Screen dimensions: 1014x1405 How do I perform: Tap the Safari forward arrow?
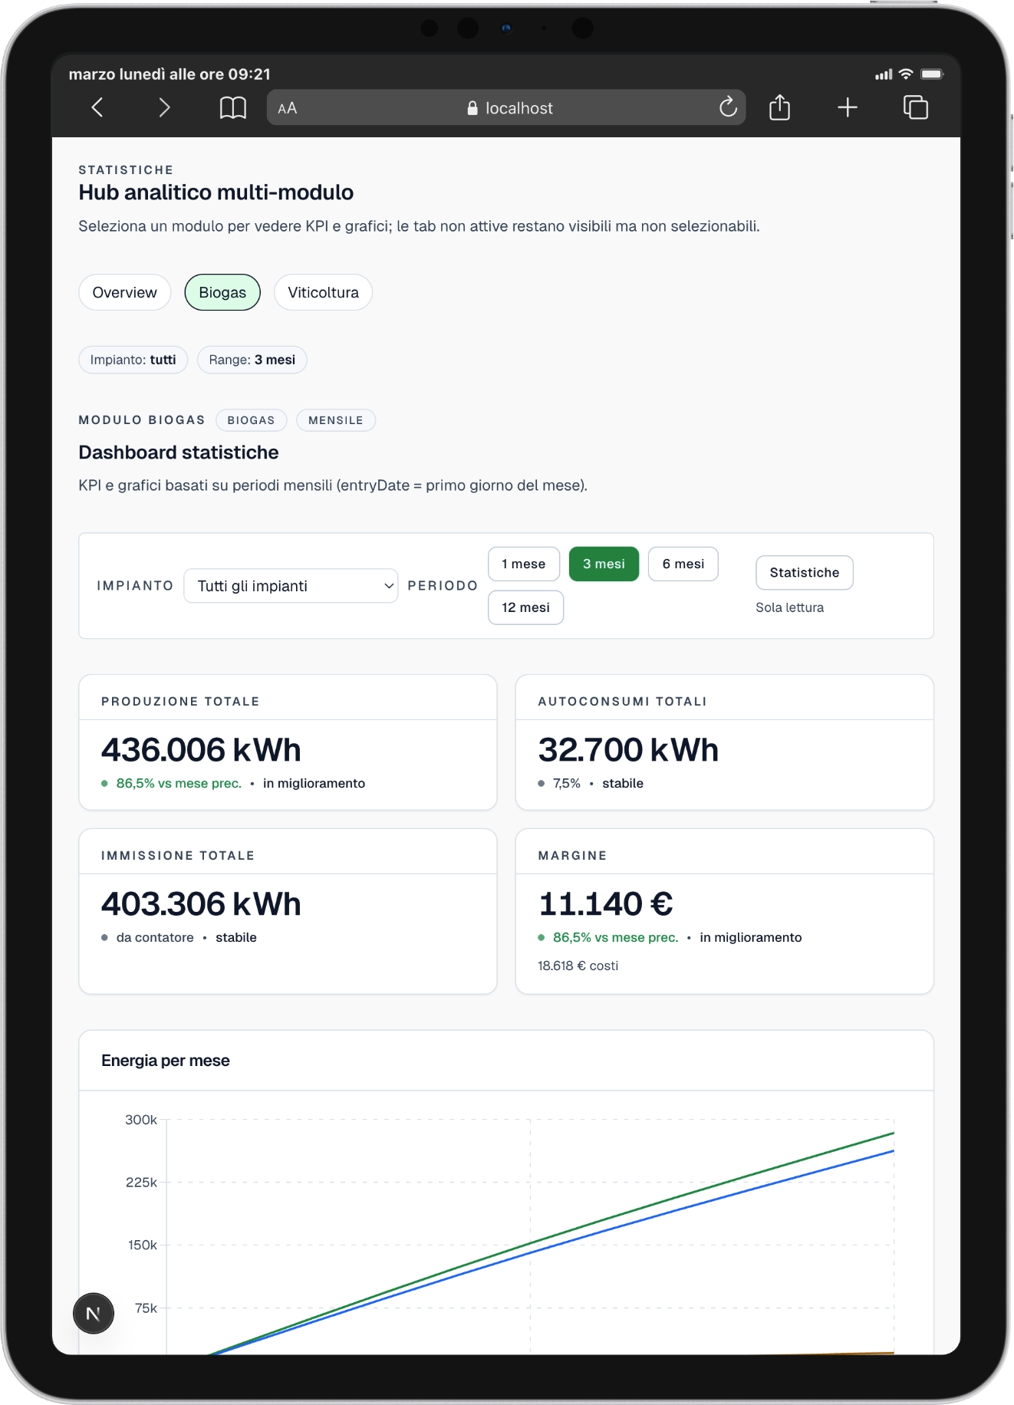163,107
